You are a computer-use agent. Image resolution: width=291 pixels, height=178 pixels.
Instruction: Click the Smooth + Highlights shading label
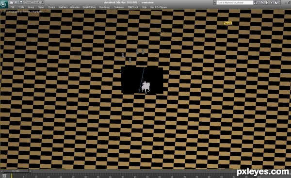pos(32,12)
